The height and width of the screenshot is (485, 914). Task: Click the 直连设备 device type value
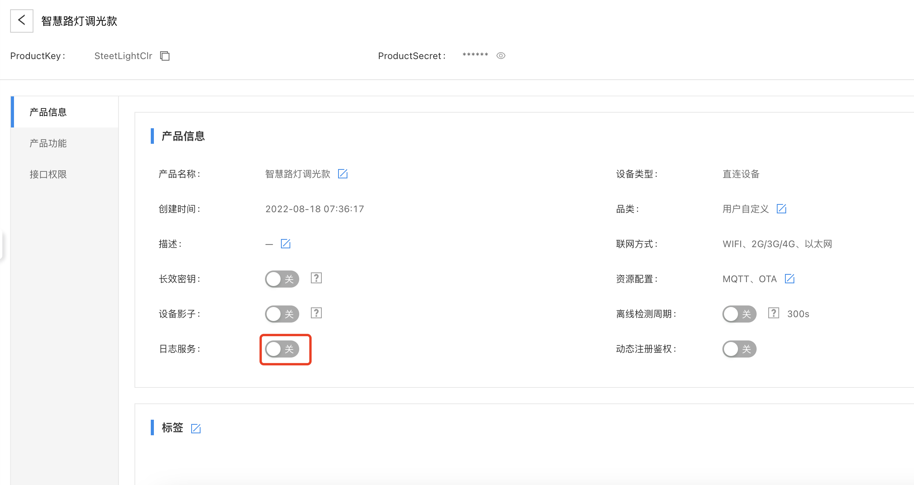tap(741, 174)
